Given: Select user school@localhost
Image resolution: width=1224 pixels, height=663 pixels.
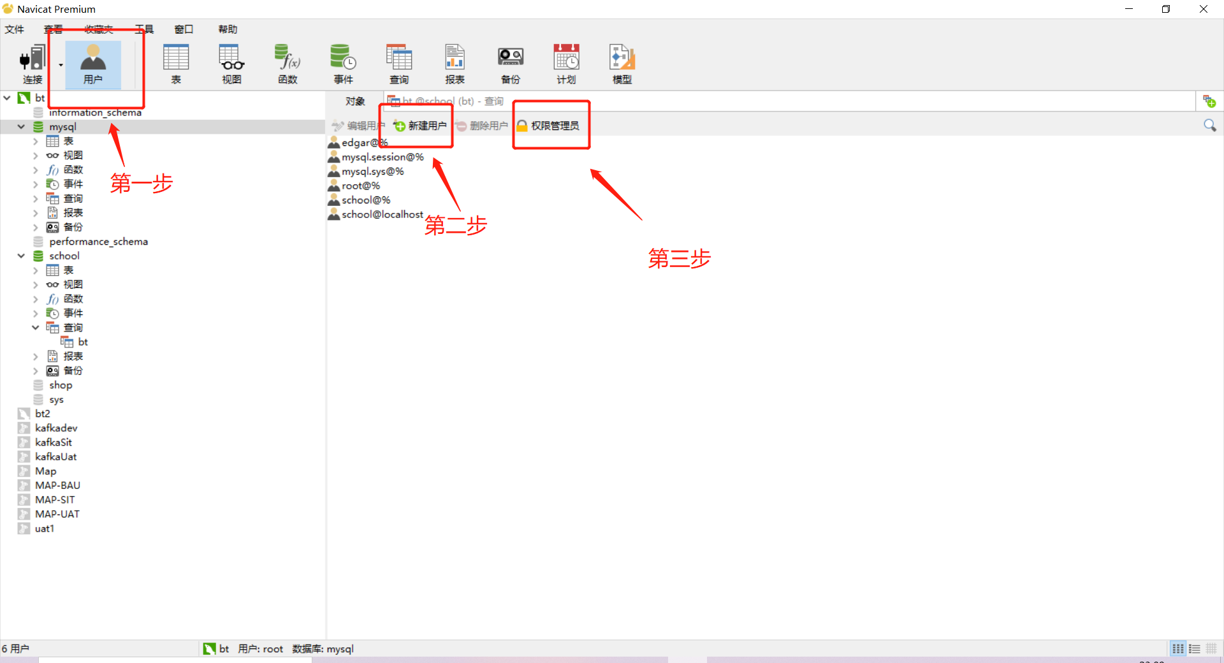Looking at the screenshot, I should [375, 214].
